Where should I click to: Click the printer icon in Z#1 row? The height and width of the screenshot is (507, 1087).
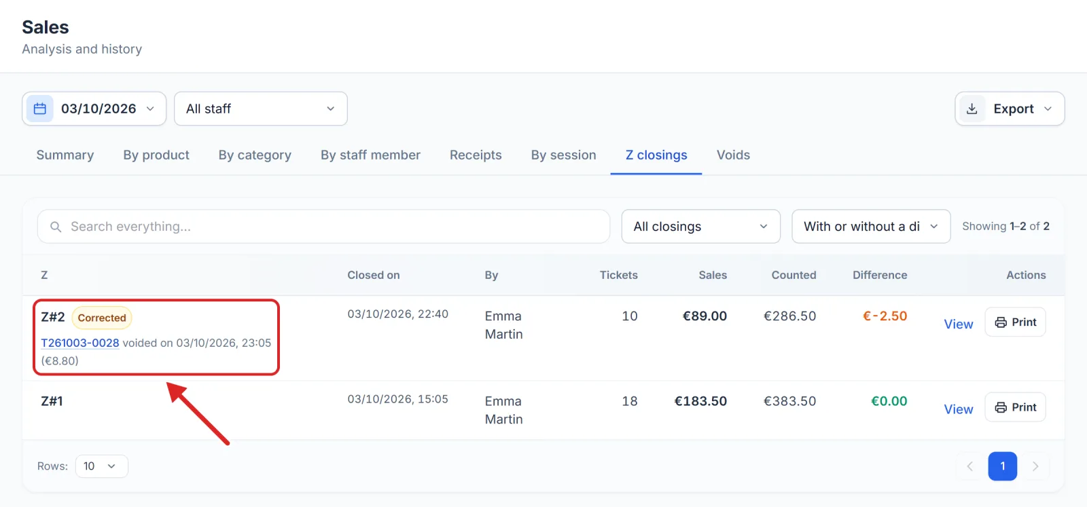coord(1001,407)
